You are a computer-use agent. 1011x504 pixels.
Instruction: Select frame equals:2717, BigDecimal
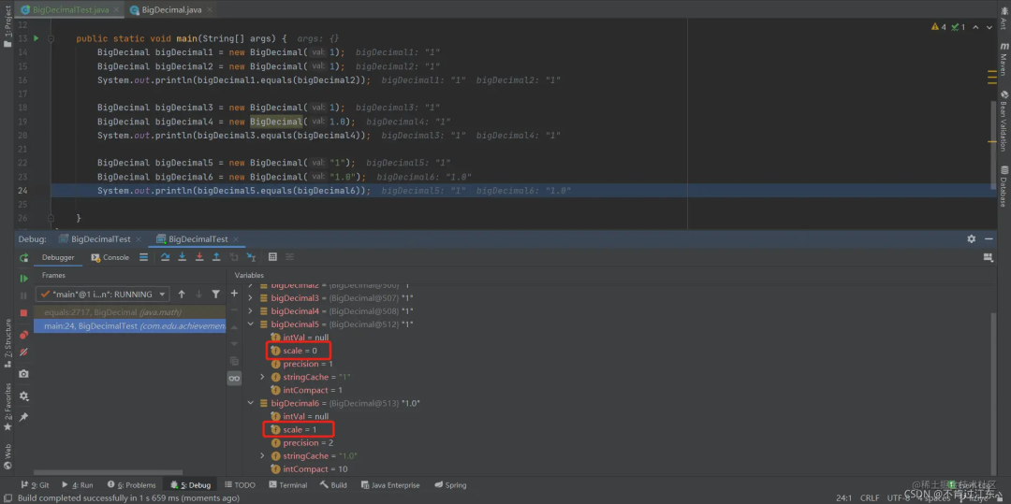click(129, 312)
